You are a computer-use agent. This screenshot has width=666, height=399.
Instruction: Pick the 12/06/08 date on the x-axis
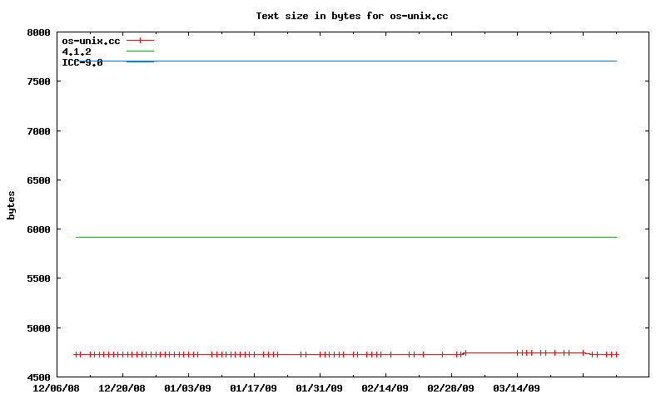[x=57, y=388]
